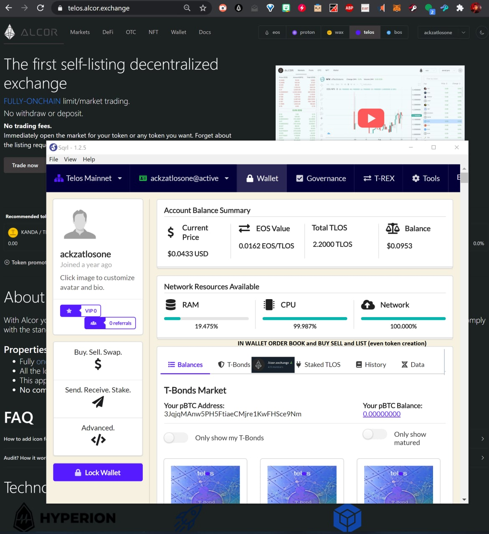Reload the browser page
This screenshot has width=489, height=534.
coord(40,8)
